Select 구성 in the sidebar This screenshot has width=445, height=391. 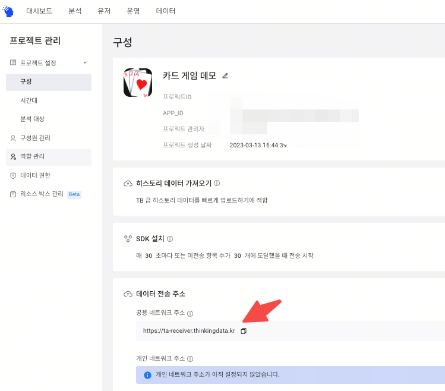26,82
